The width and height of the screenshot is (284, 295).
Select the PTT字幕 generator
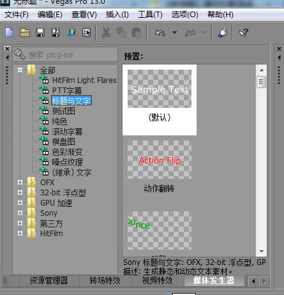coord(67,91)
